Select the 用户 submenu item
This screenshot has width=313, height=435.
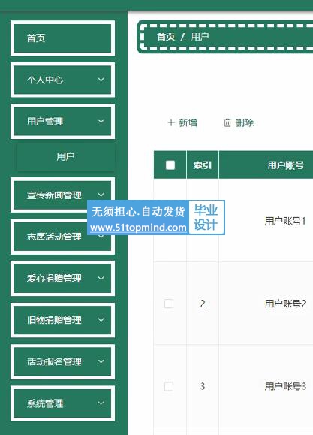point(66,157)
